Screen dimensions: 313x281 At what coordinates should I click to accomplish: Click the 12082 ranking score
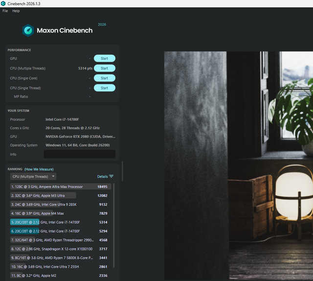tap(102, 195)
